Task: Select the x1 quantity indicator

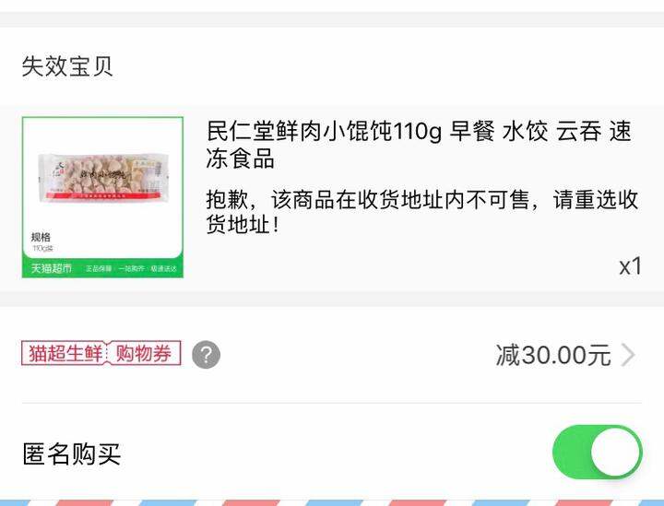Action: click(x=631, y=266)
